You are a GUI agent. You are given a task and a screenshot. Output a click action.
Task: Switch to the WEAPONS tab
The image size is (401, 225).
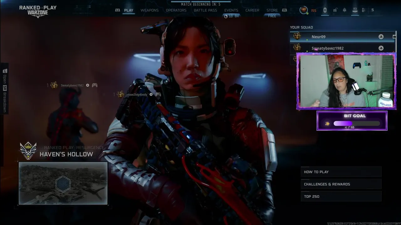(149, 10)
